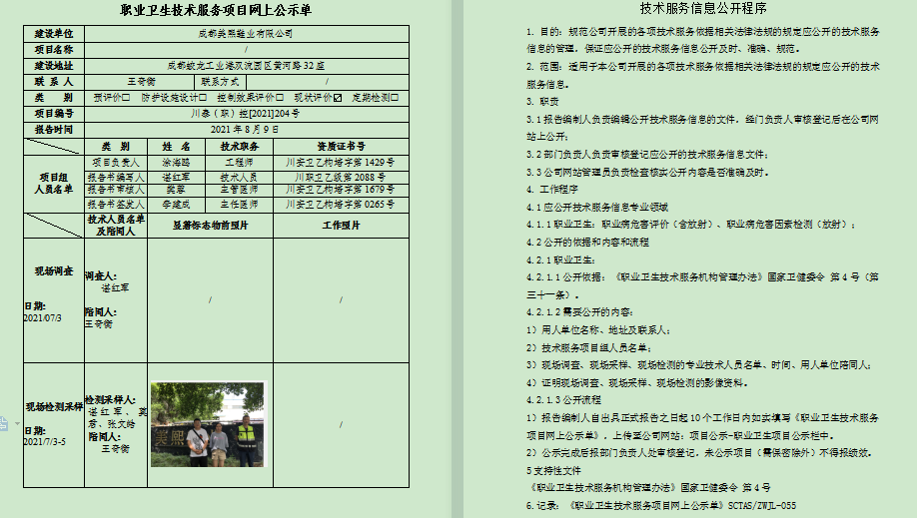Toggle the 控制效果评价 checkbox
The width and height of the screenshot is (917, 518).
(282, 98)
